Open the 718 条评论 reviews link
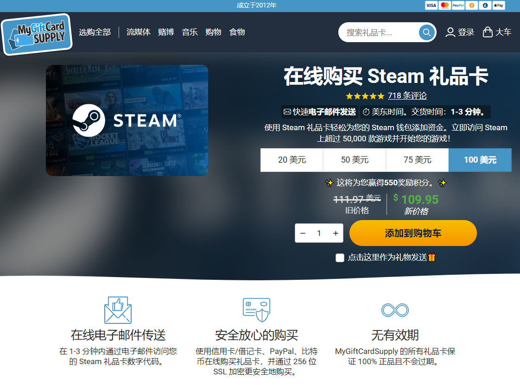 [x=407, y=96]
